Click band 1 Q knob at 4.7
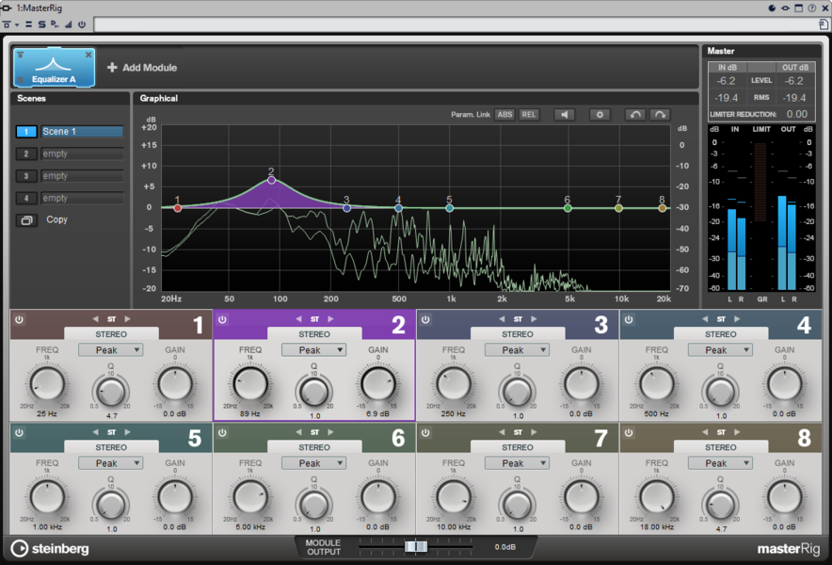 tap(111, 392)
